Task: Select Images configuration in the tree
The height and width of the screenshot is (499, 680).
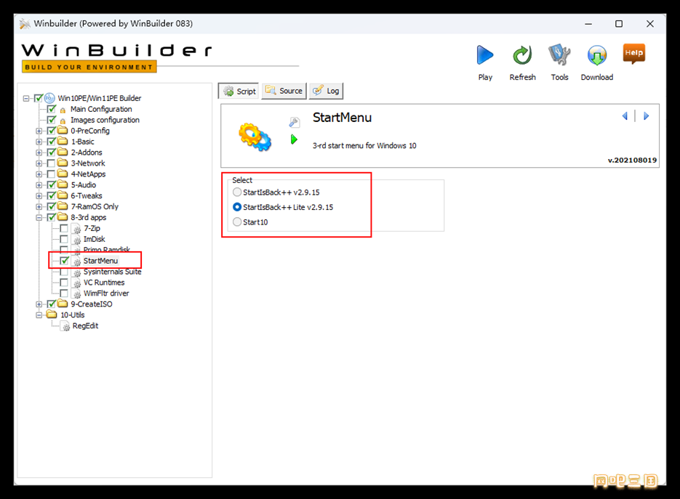Action: coord(105,120)
